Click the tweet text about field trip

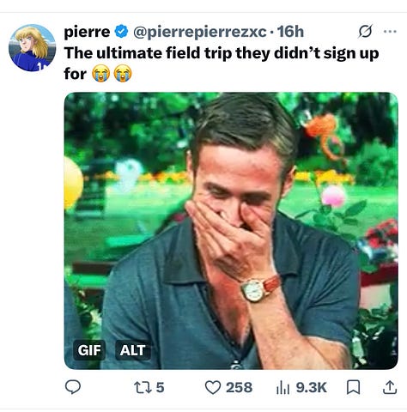point(222,64)
